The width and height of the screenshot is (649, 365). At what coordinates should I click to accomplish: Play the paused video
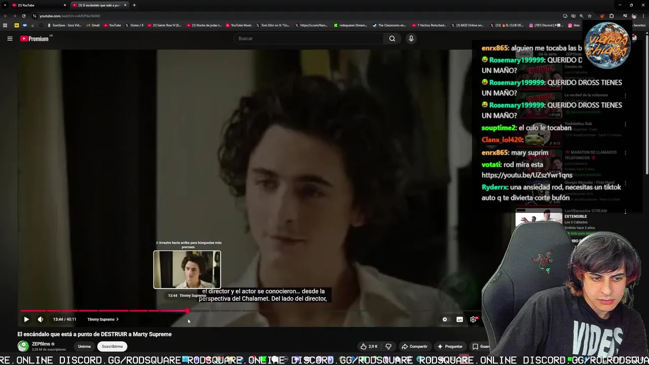tap(26, 319)
